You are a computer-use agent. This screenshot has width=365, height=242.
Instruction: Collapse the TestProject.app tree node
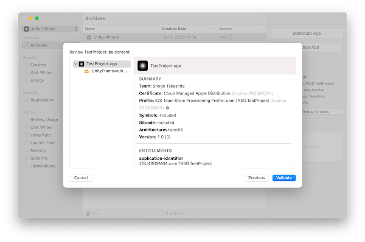(x=75, y=64)
